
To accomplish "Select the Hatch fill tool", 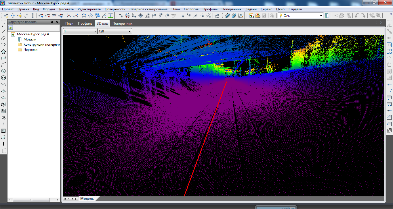I will coord(3,131).
